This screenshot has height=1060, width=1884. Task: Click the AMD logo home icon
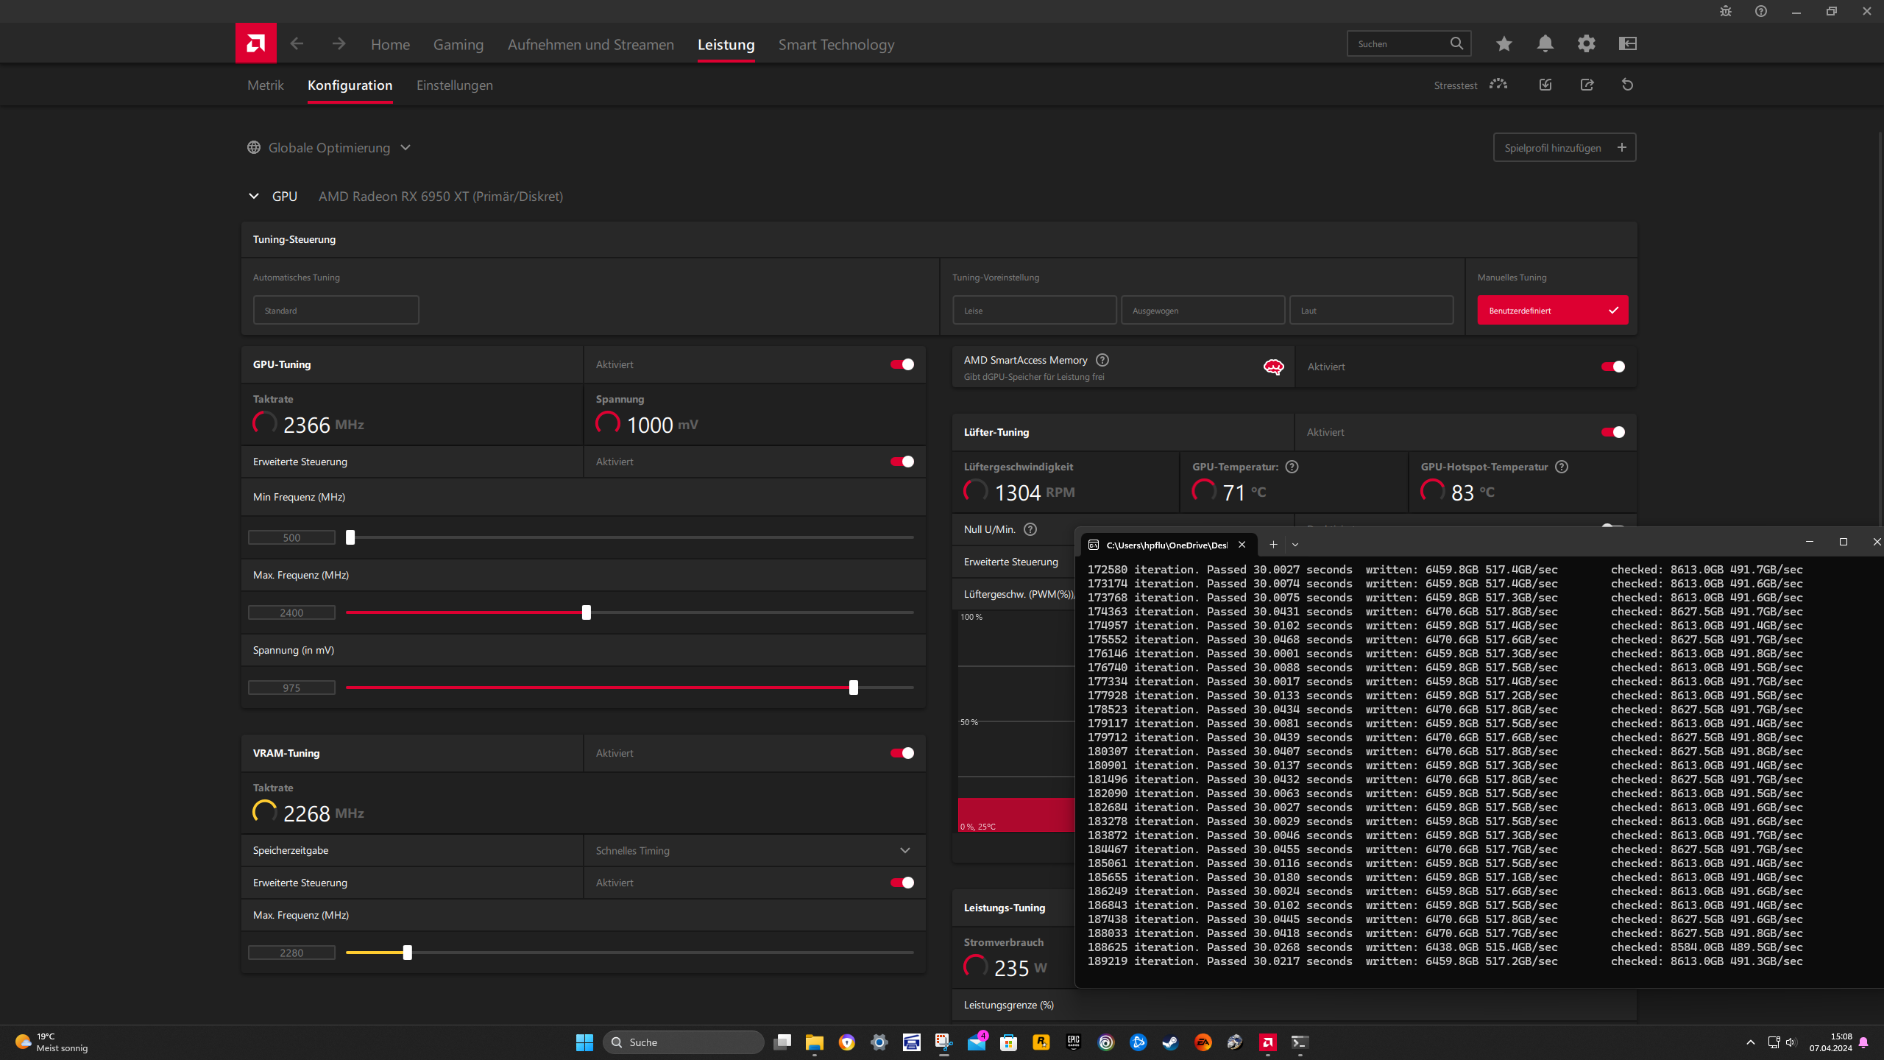click(255, 43)
